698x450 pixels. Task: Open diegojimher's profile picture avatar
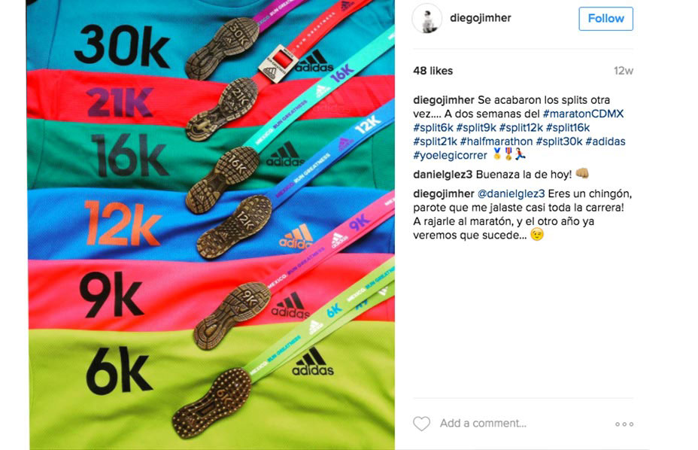(427, 18)
